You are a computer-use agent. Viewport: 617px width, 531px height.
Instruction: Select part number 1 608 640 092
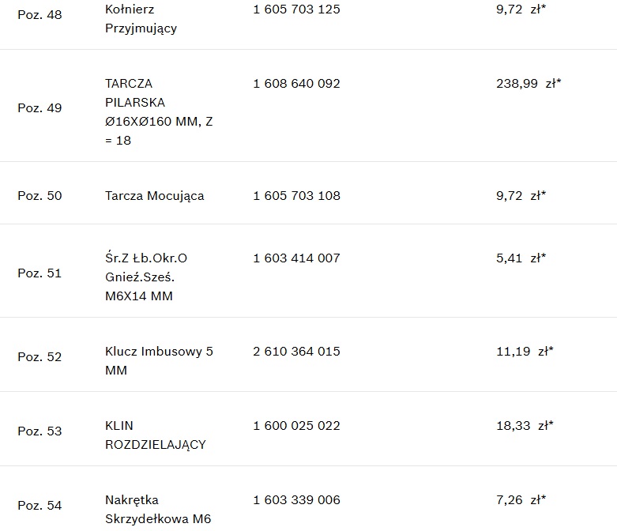(x=296, y=84)
